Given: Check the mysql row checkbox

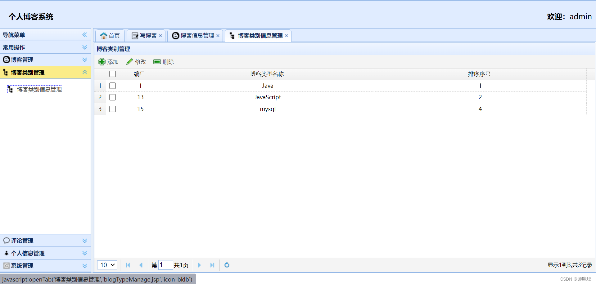Looking at the screenshot, I should pyautogui.click(x=113, y=109).
